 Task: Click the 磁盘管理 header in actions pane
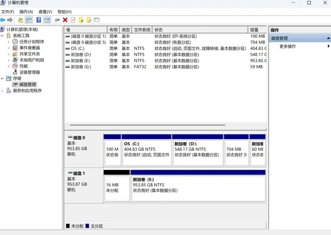pos(300,38)
